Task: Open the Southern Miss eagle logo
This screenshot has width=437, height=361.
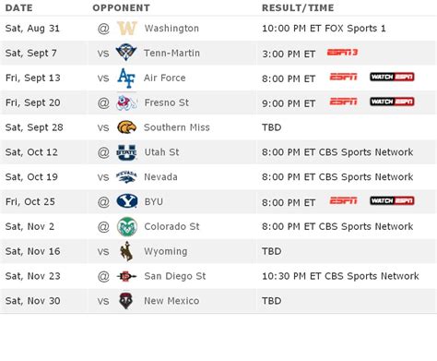Action: click(126, 127)
